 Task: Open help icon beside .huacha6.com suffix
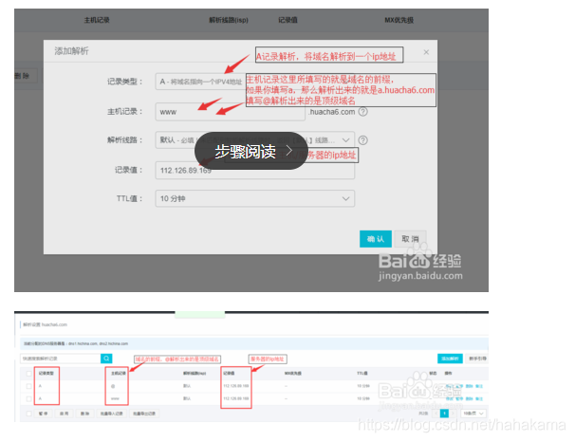(362, 112)
